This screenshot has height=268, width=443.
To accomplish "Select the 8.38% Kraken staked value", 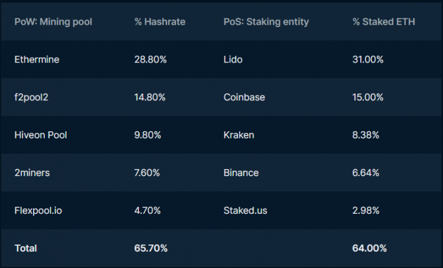I will pos(366,135).
